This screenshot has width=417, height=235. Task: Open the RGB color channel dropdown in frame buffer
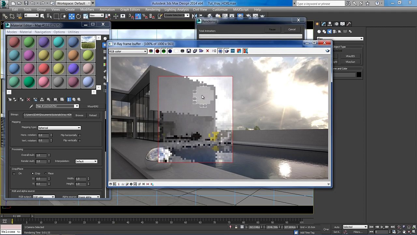[x=128, y=51]
